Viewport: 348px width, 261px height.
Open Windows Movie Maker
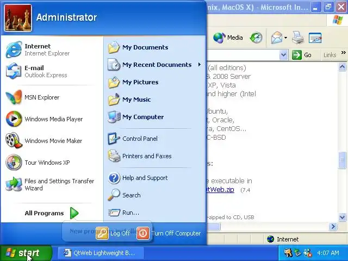coord(52,141)
